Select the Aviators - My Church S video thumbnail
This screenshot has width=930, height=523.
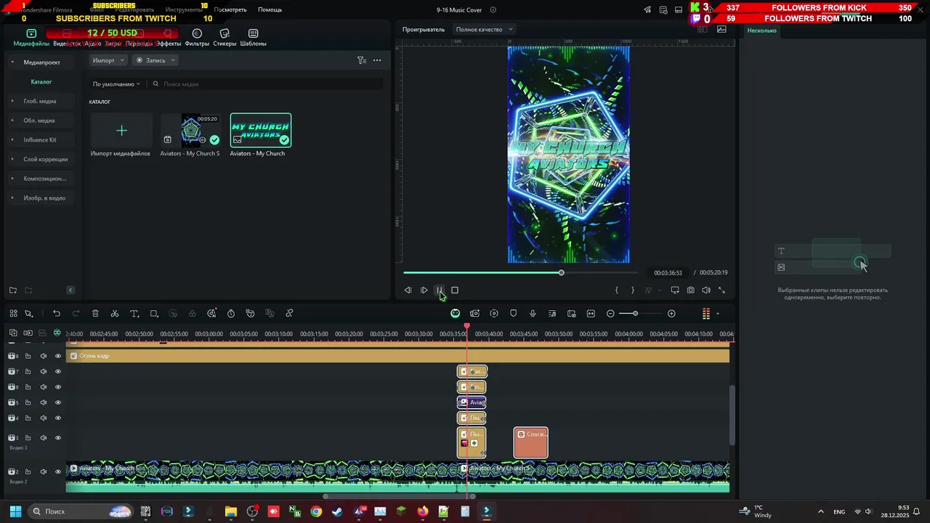click(x=190, y=131)
